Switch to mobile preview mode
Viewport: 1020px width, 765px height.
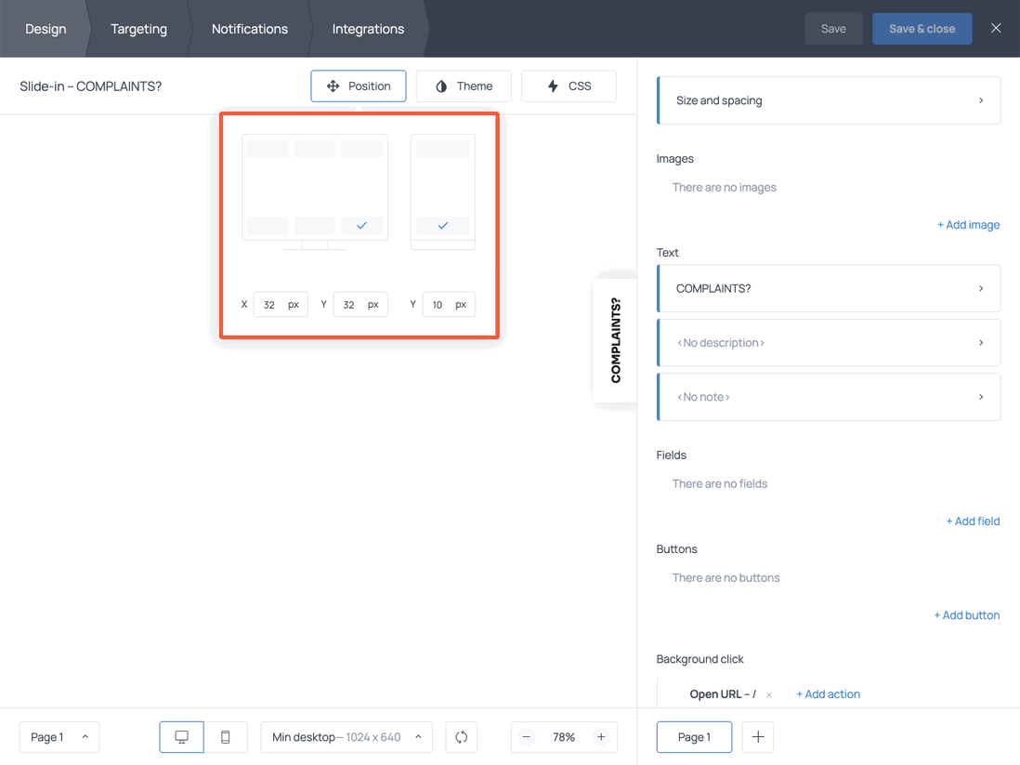pos(225,736)
